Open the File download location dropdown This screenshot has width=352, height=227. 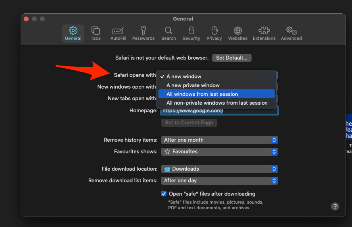coord(219,169)
